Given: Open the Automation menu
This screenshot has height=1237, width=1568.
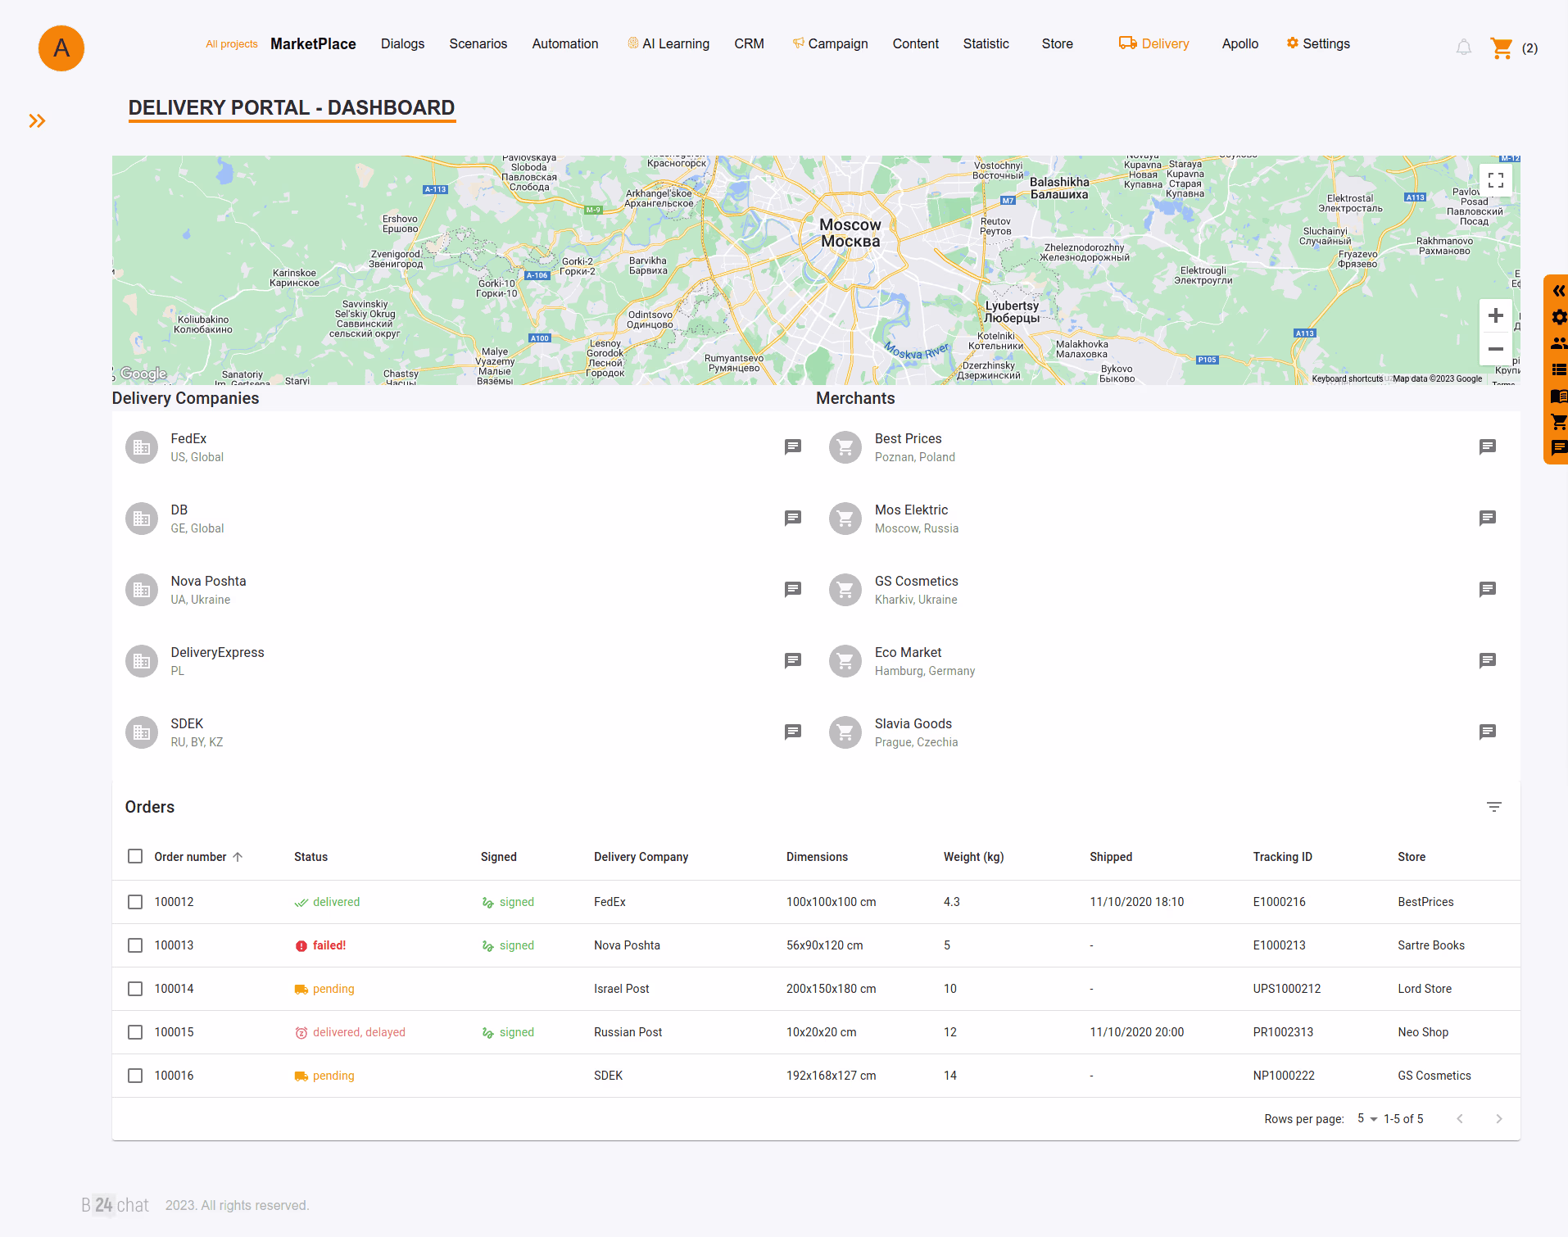Looking at the screenshot, I should [565, 44].
